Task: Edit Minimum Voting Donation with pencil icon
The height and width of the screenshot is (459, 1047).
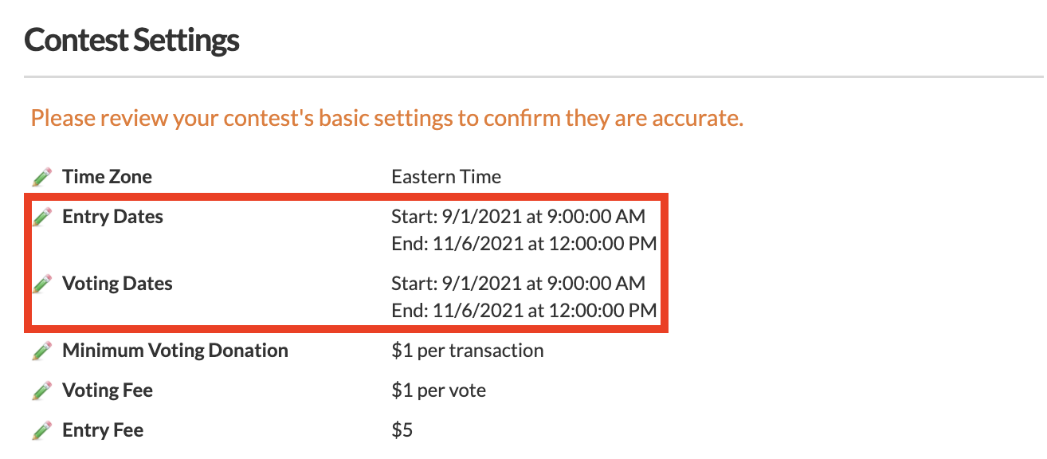Action: pyautogui.click(x=42, y=351)
